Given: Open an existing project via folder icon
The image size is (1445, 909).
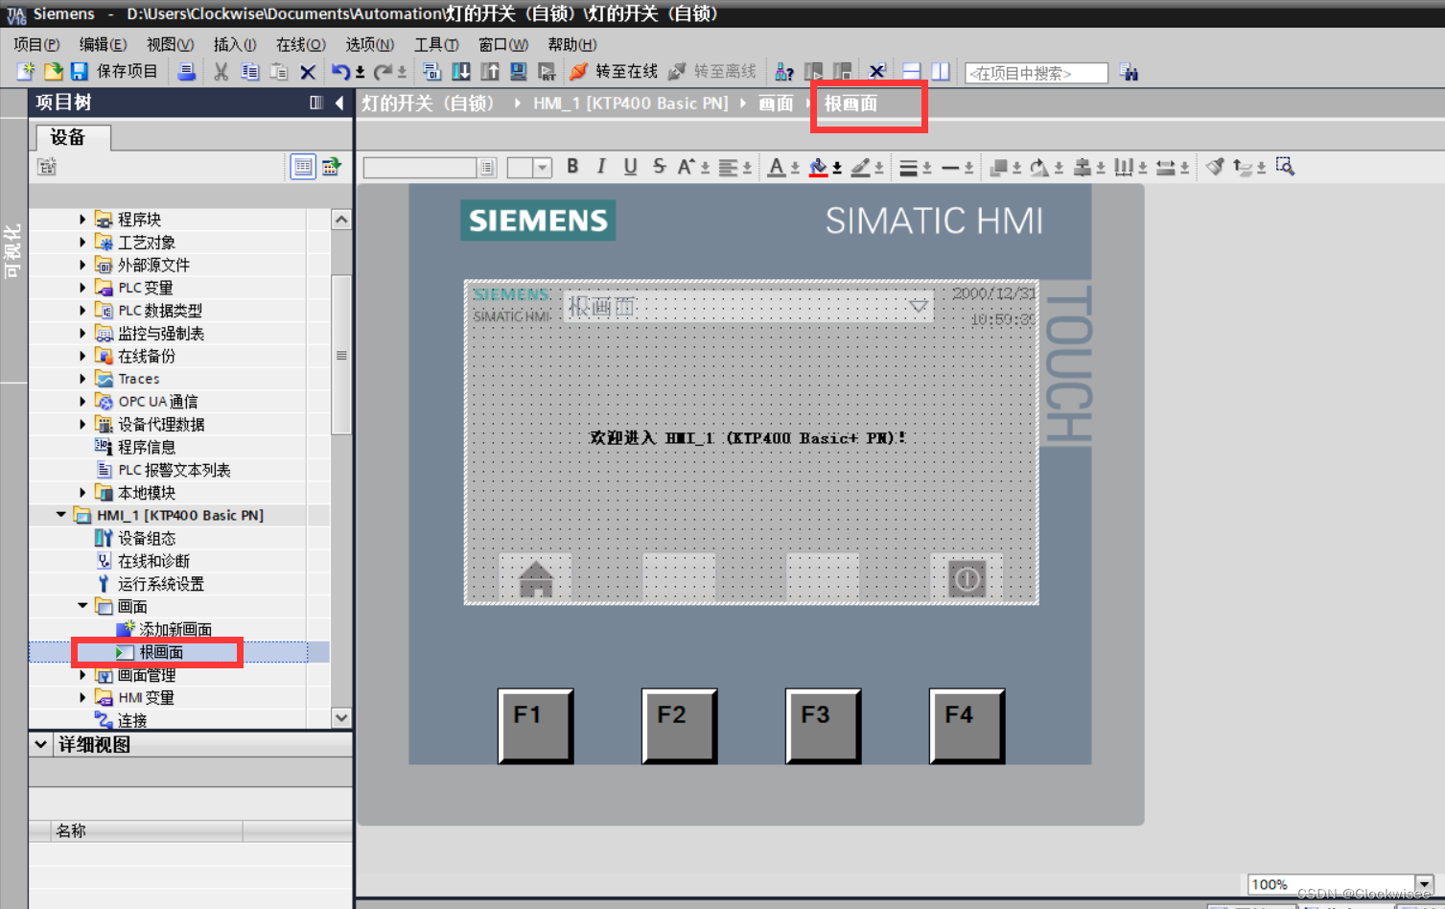Looking at the screenshot, I should (x=54, y=72).
